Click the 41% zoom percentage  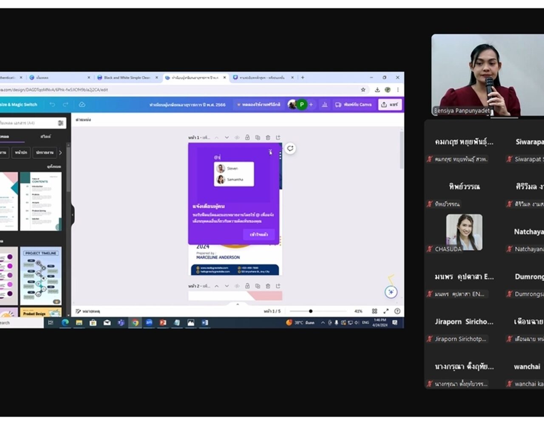tap(358, 311)
